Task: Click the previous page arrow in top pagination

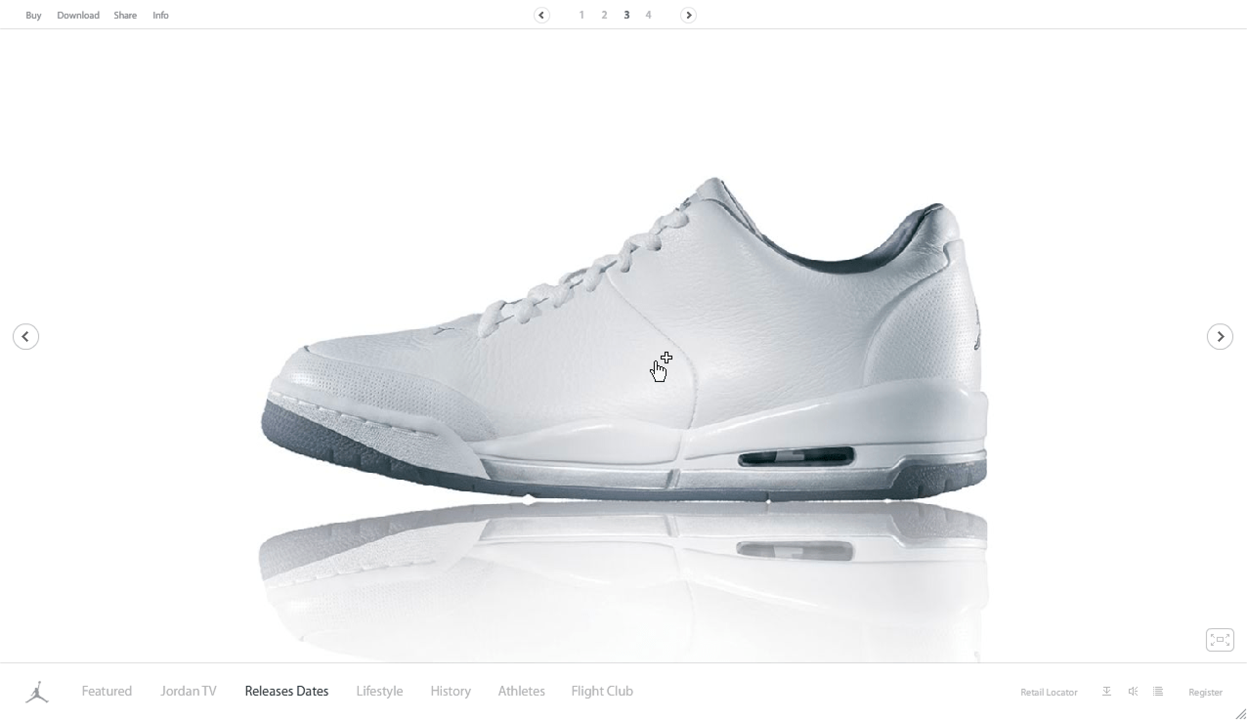Action: tap(541, 15)
